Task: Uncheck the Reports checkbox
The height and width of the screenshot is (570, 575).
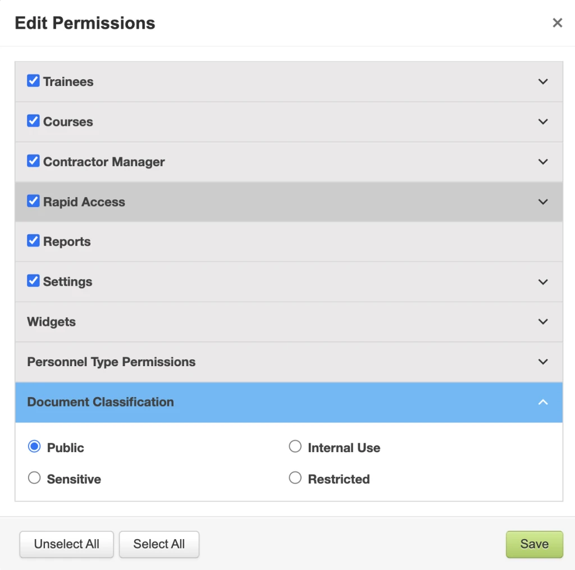Action: (33, 240)
